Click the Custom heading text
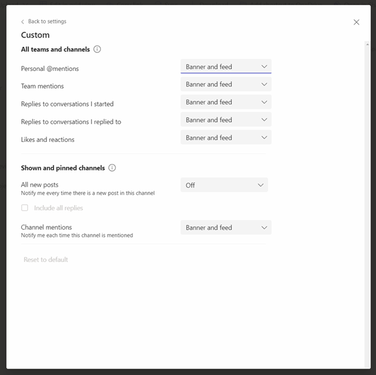Screen dimensions: 376x375 [x=36, y=35]
